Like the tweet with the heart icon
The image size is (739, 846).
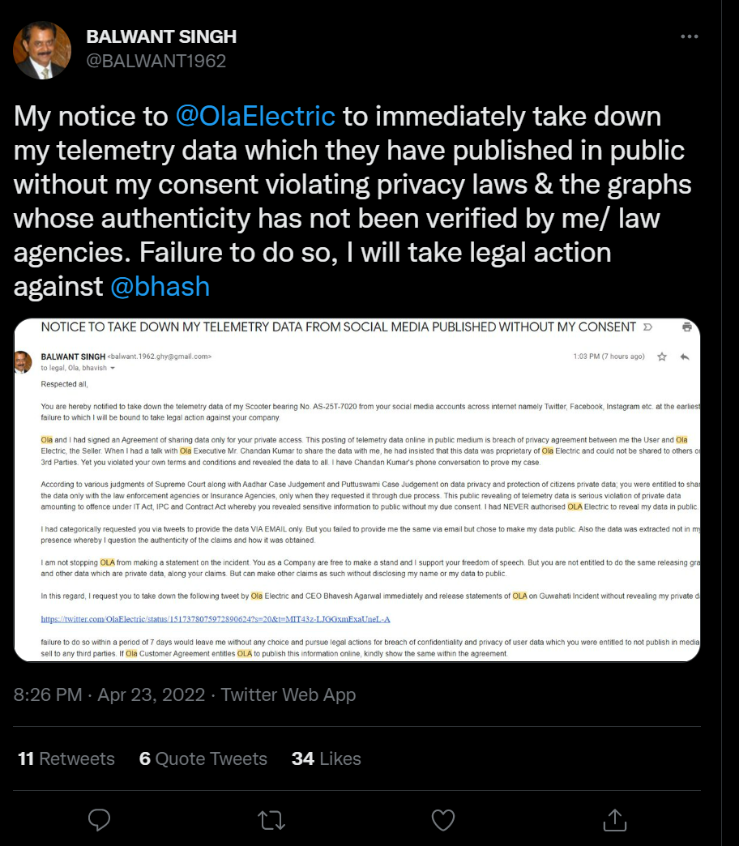(442, 819)
